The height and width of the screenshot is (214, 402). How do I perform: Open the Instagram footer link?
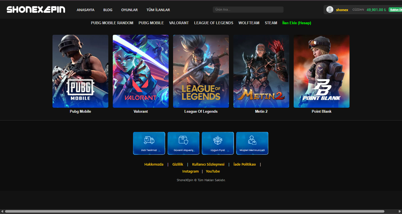coord(190,171)
